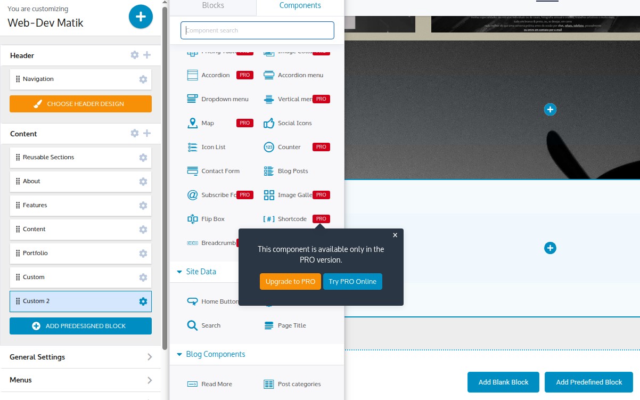Collapse the Site Data section
This screenshot has width=640, height=400.
coord(179,272)
